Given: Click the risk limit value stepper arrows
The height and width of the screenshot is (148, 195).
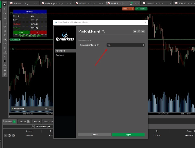Looking at the screenshot, I should click(143, 45).
